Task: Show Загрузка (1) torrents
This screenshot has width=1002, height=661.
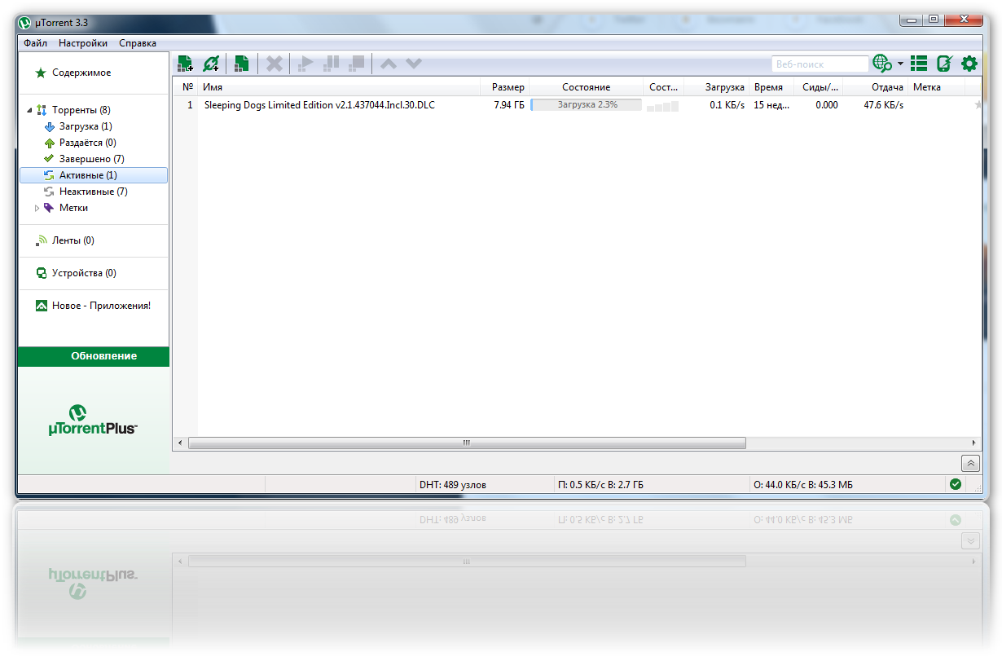Action: [86, 126]
